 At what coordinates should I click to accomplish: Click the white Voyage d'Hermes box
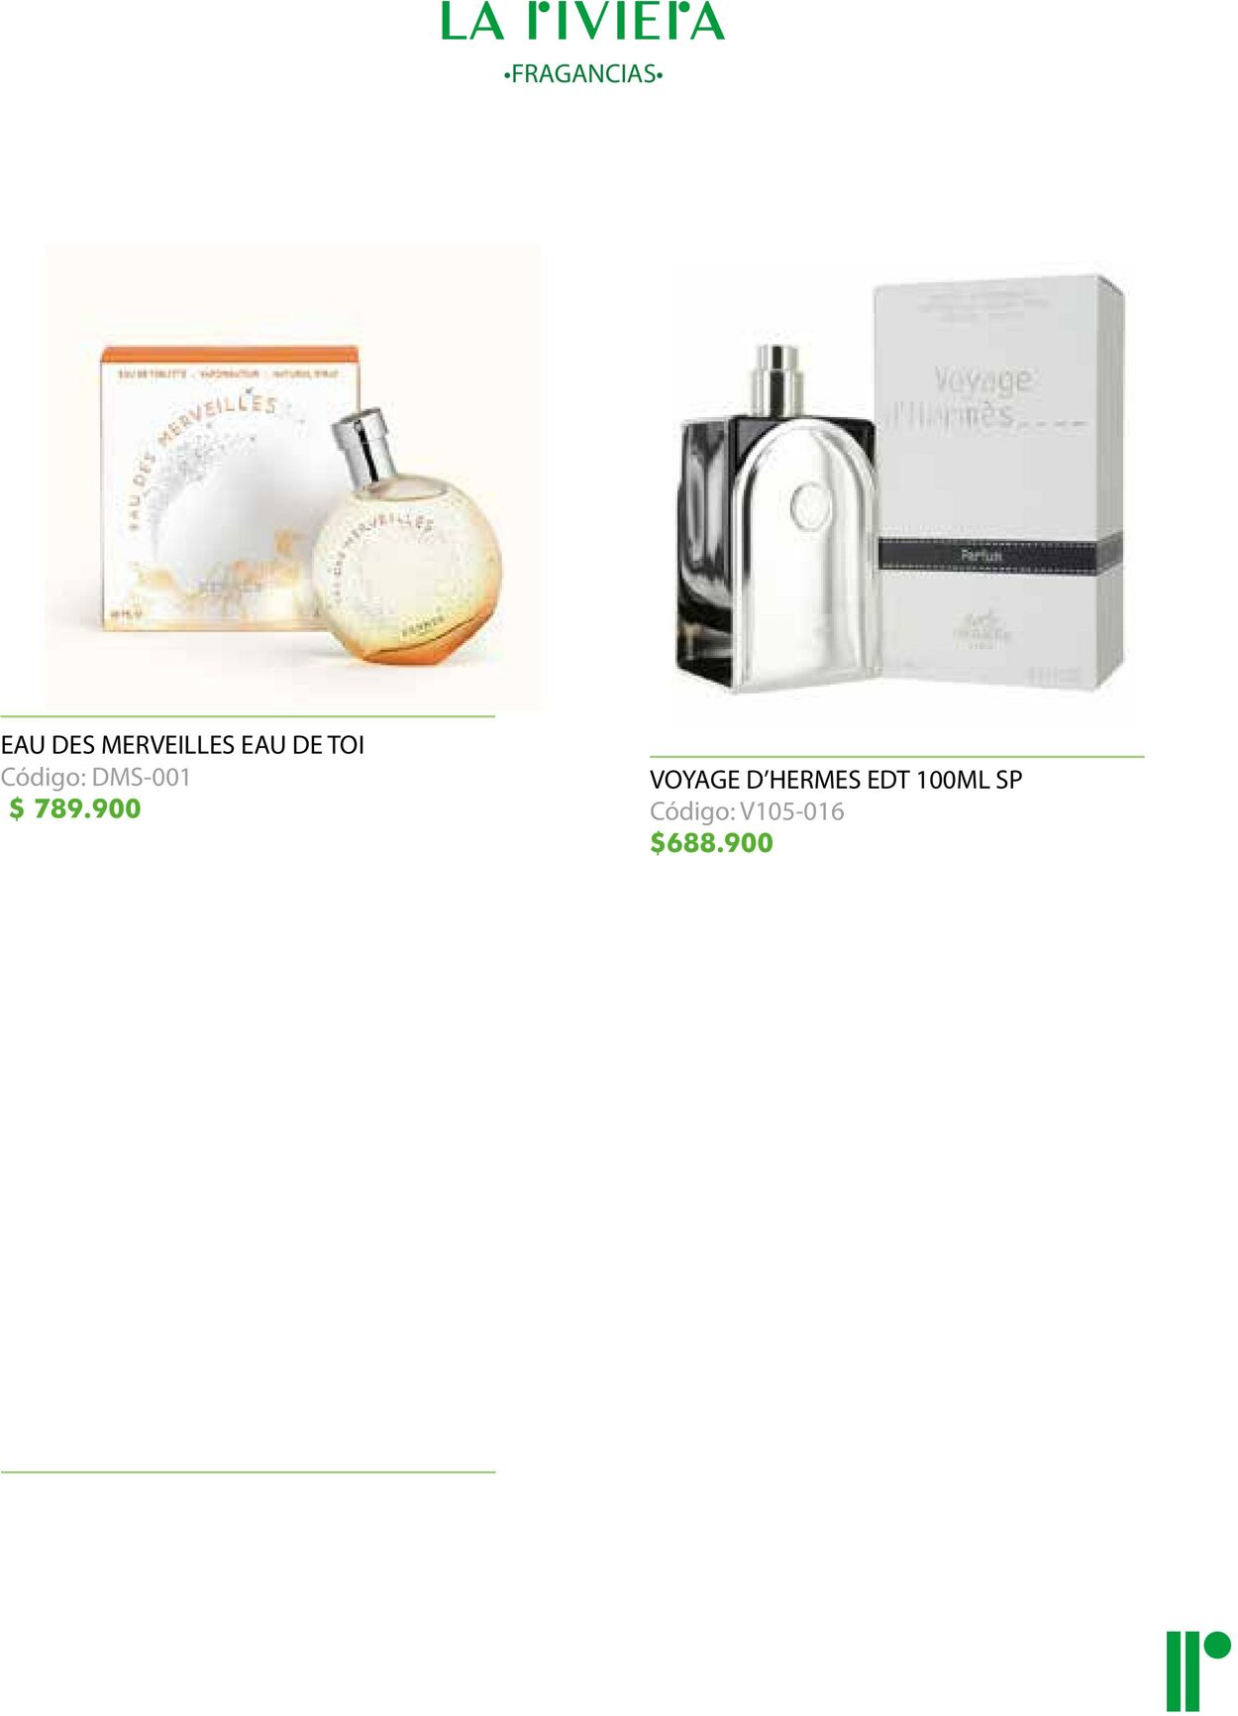(998, 483)
